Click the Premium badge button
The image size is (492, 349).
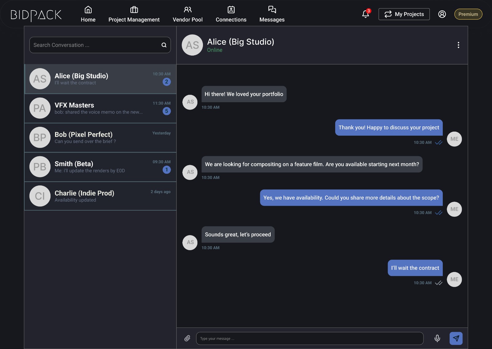coord(468,14)
